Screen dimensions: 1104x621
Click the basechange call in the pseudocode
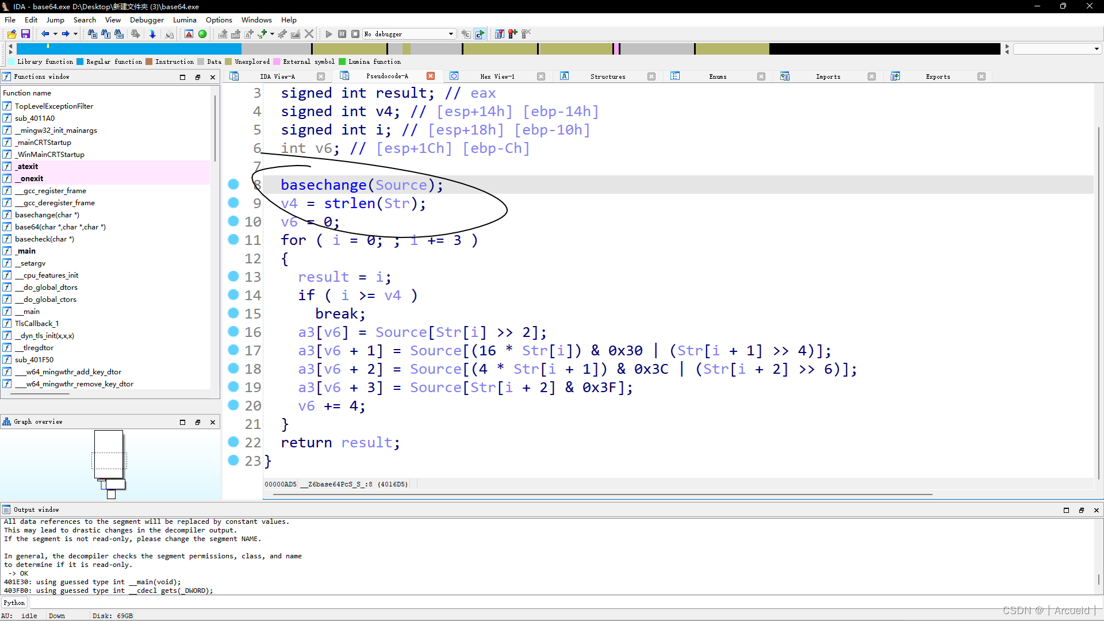coord(324,185)
